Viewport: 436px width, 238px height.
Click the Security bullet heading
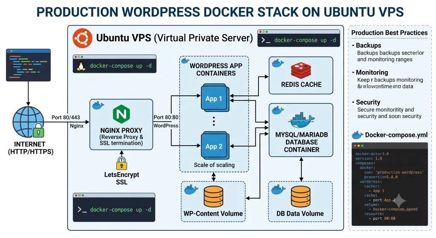coord(368,102)
